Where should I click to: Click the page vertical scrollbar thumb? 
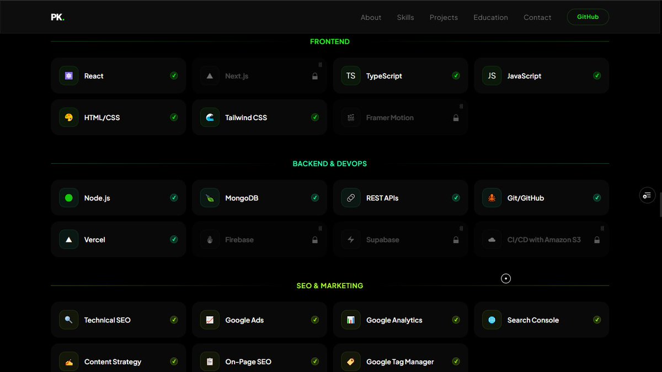(x=660, y=204)
